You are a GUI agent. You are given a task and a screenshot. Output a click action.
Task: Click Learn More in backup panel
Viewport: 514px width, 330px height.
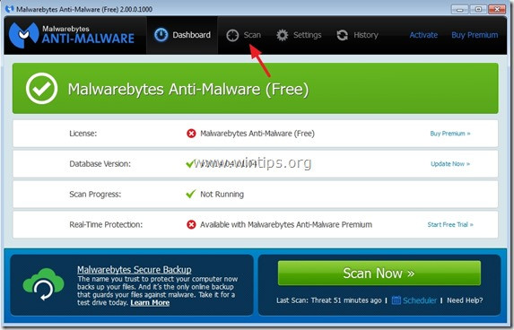(150, 303)
